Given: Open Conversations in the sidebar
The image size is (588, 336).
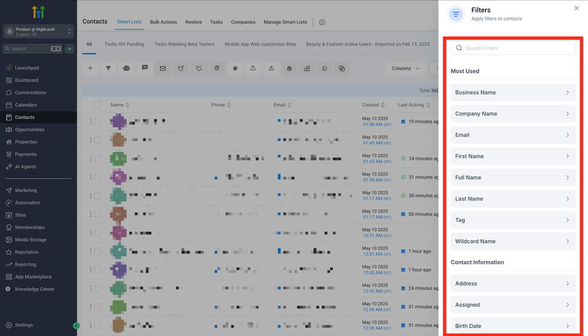Looking at the screenshot, I should tap(31, 93).
